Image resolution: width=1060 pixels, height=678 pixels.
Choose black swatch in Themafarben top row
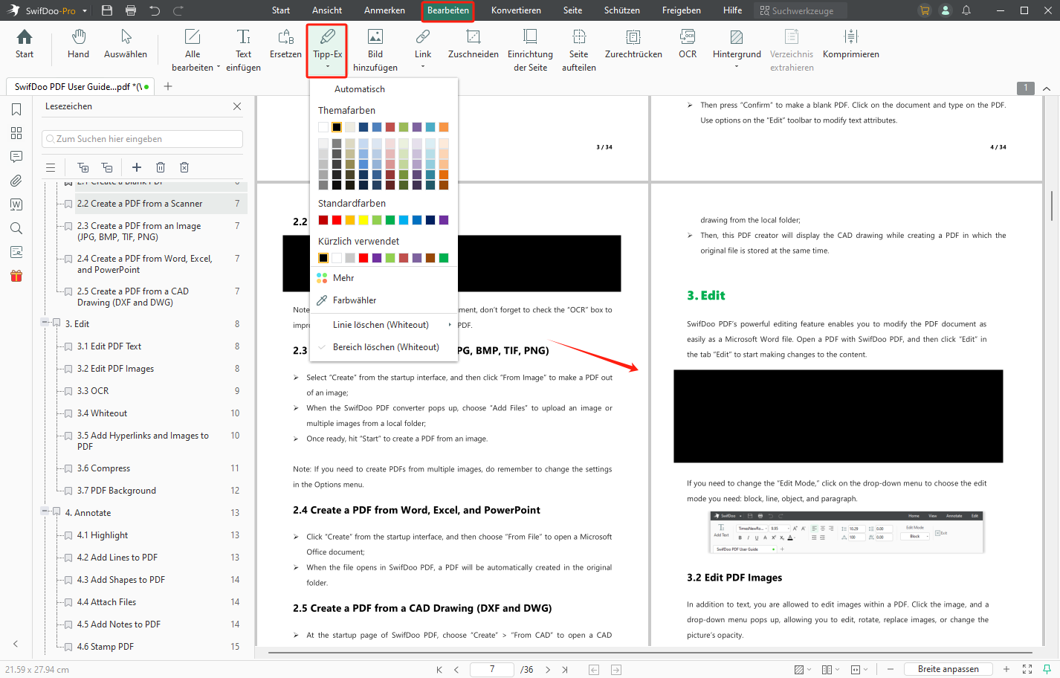(x=337, y=127)
